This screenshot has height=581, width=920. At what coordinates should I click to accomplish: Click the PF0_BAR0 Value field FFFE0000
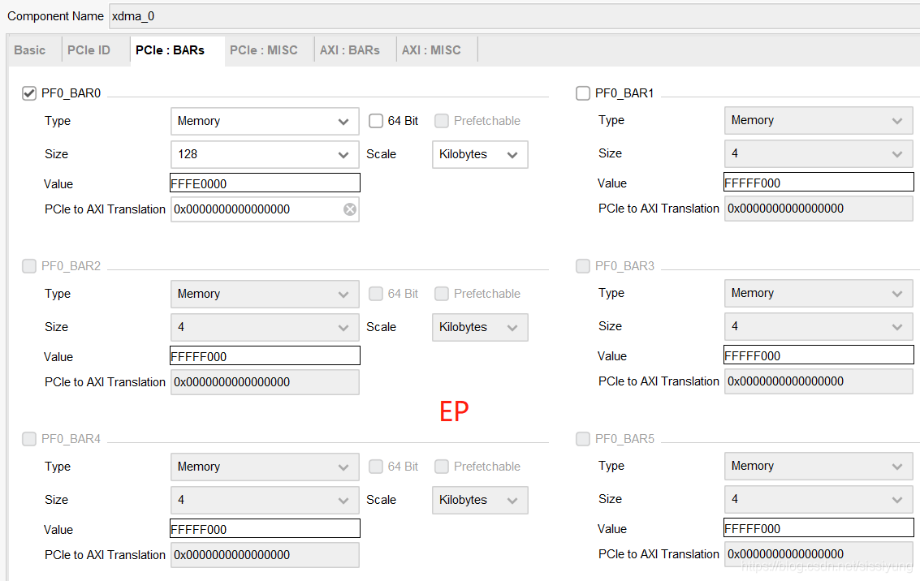(265, 183)
